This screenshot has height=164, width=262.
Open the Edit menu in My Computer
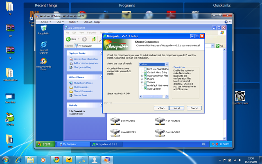(x=74, y=33)
